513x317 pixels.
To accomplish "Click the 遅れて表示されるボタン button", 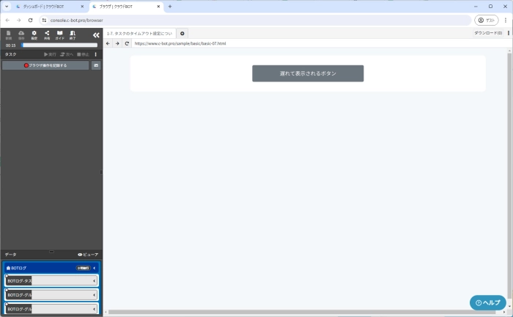I will tap(307, 73).
